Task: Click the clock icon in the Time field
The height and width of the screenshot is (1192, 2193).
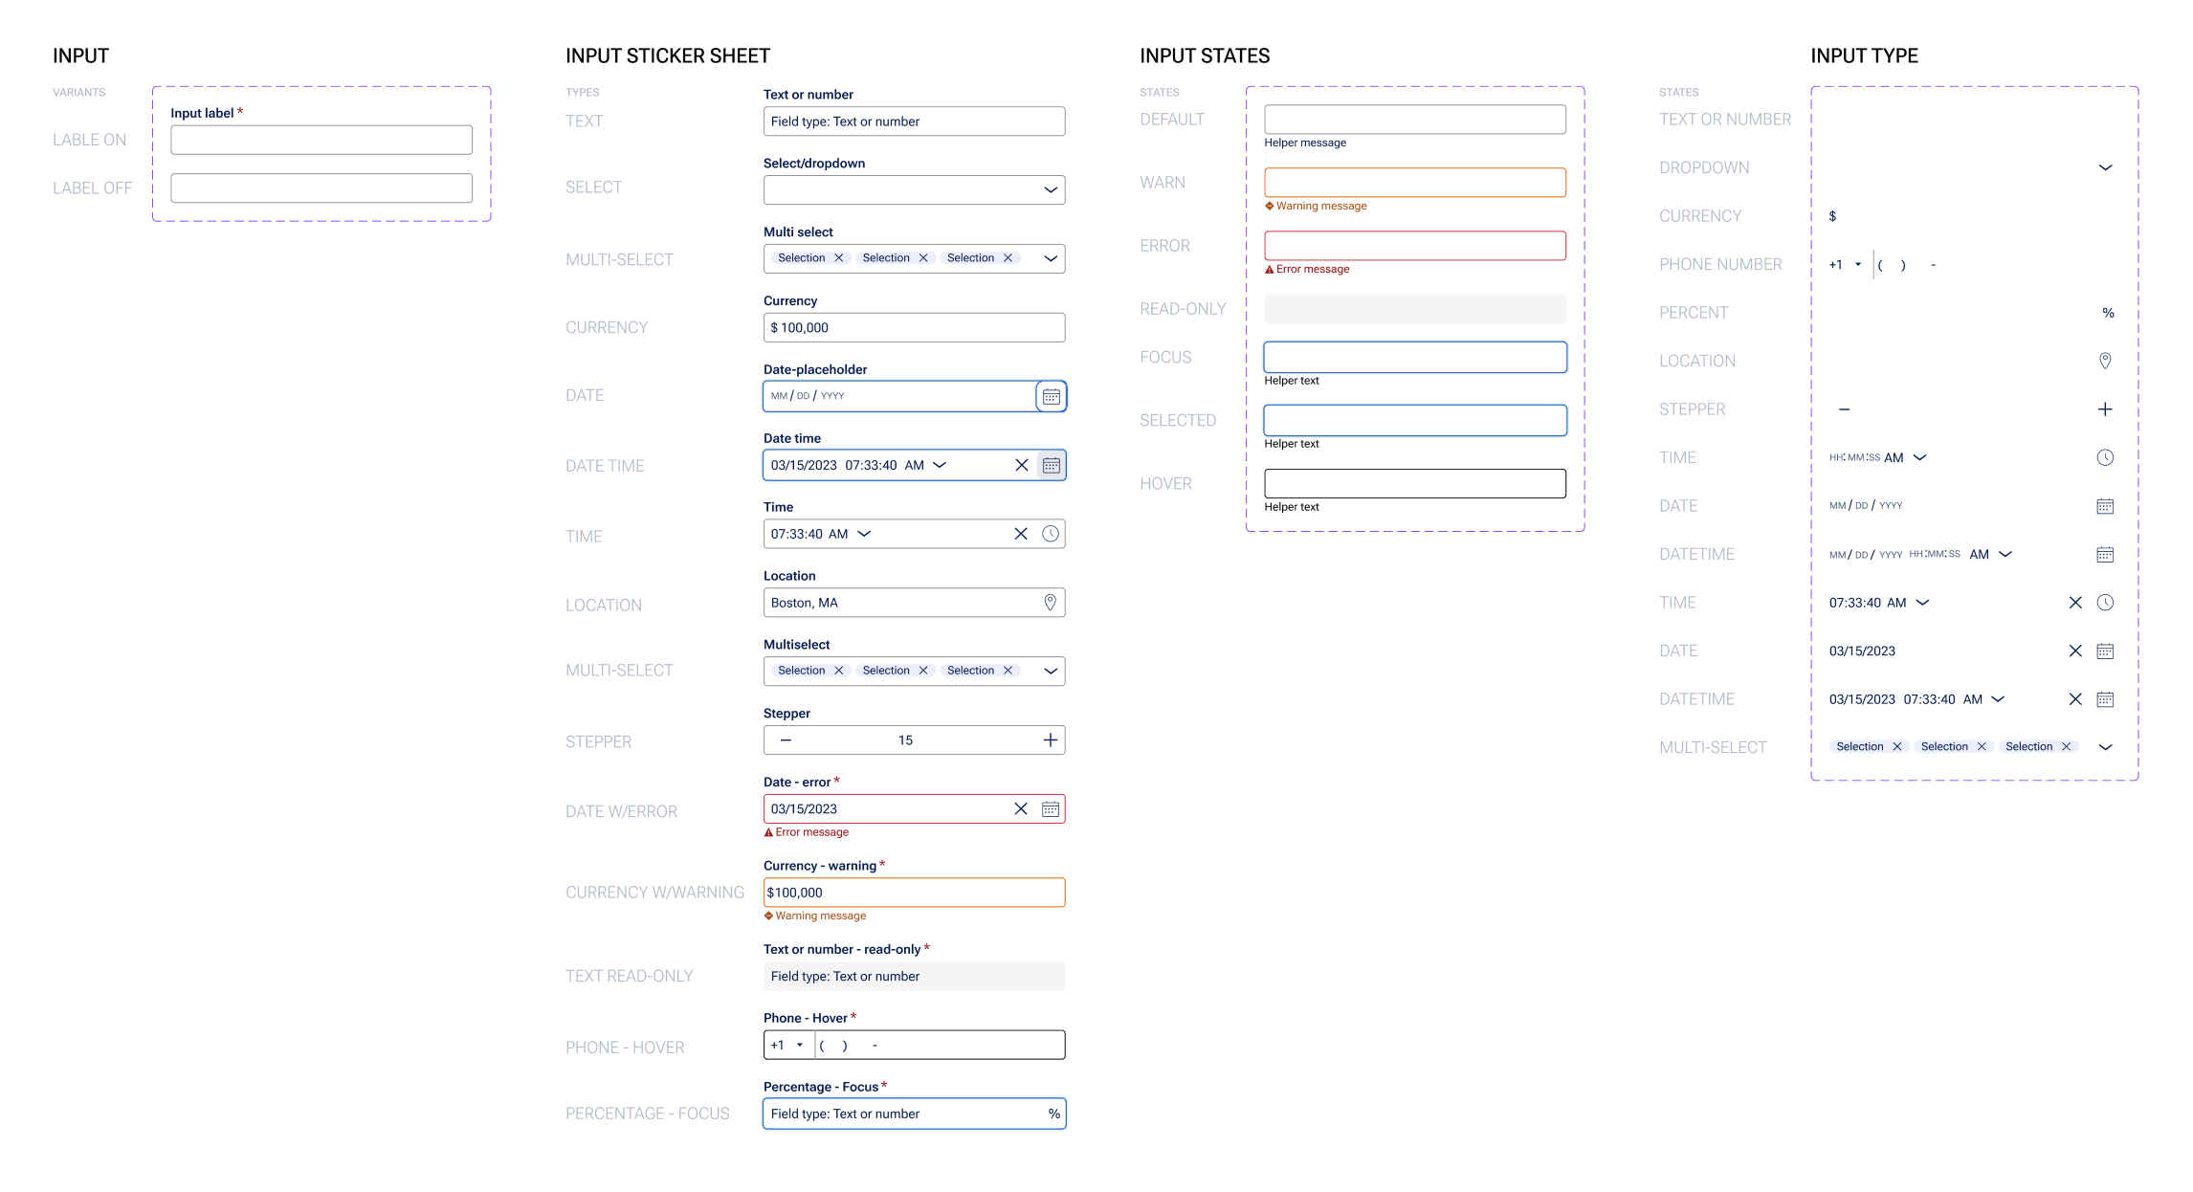Action: 1051,534
